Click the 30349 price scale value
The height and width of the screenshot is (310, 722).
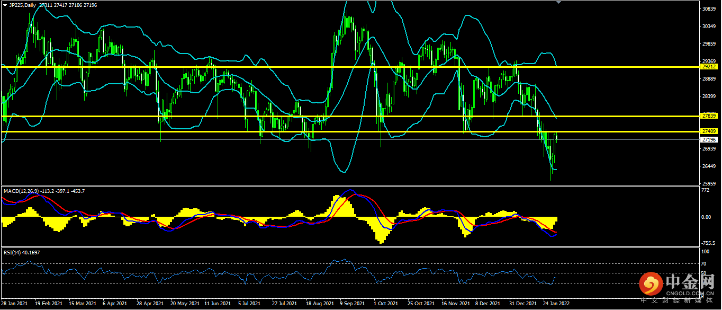point(708,26)
